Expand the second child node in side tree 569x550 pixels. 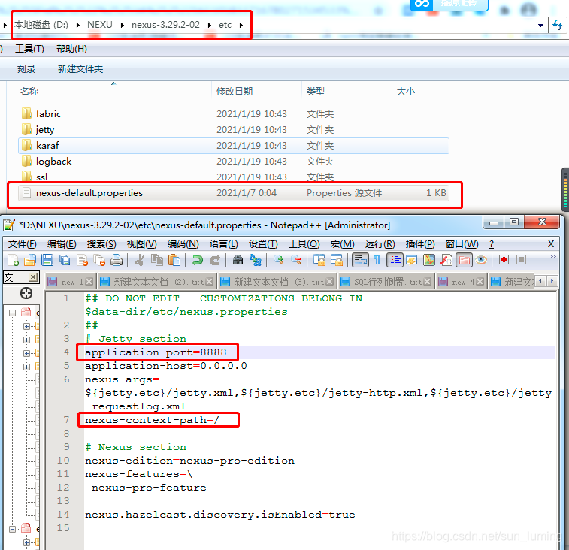coord(26,340)
